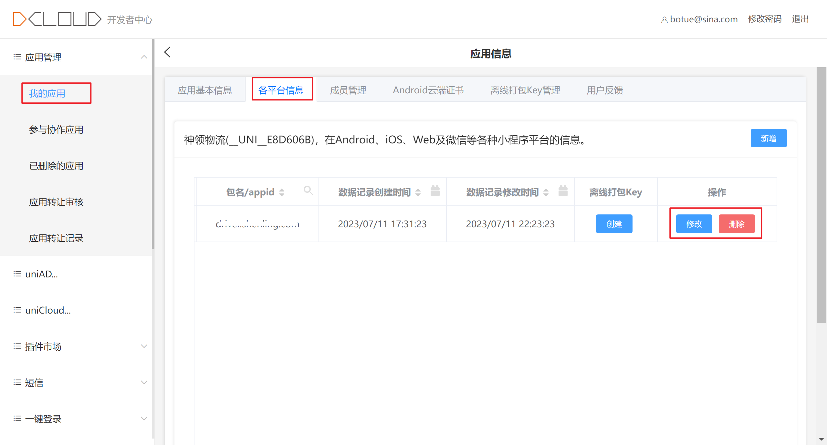Image resolution: width=827 pixels, height=445 pixels.
Task: Expand the 短信 menu
Action: (x=144, y=382)
